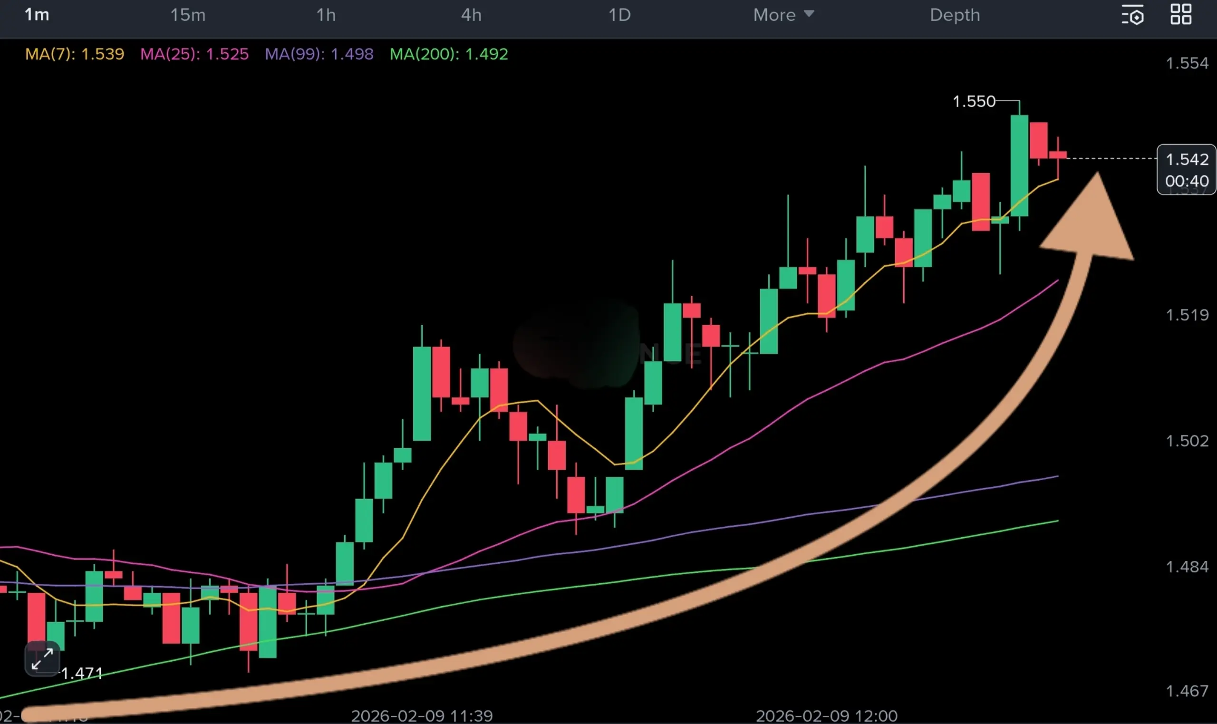The image size is (1217, 724).
Task: Switch to the 1h timeframe
Action: coord(326,15)
